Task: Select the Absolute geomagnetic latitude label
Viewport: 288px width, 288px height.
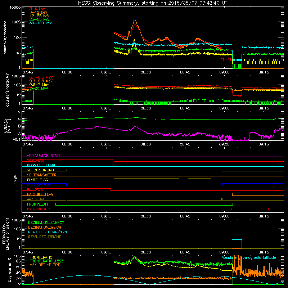Action: click(x=249, y=257)
